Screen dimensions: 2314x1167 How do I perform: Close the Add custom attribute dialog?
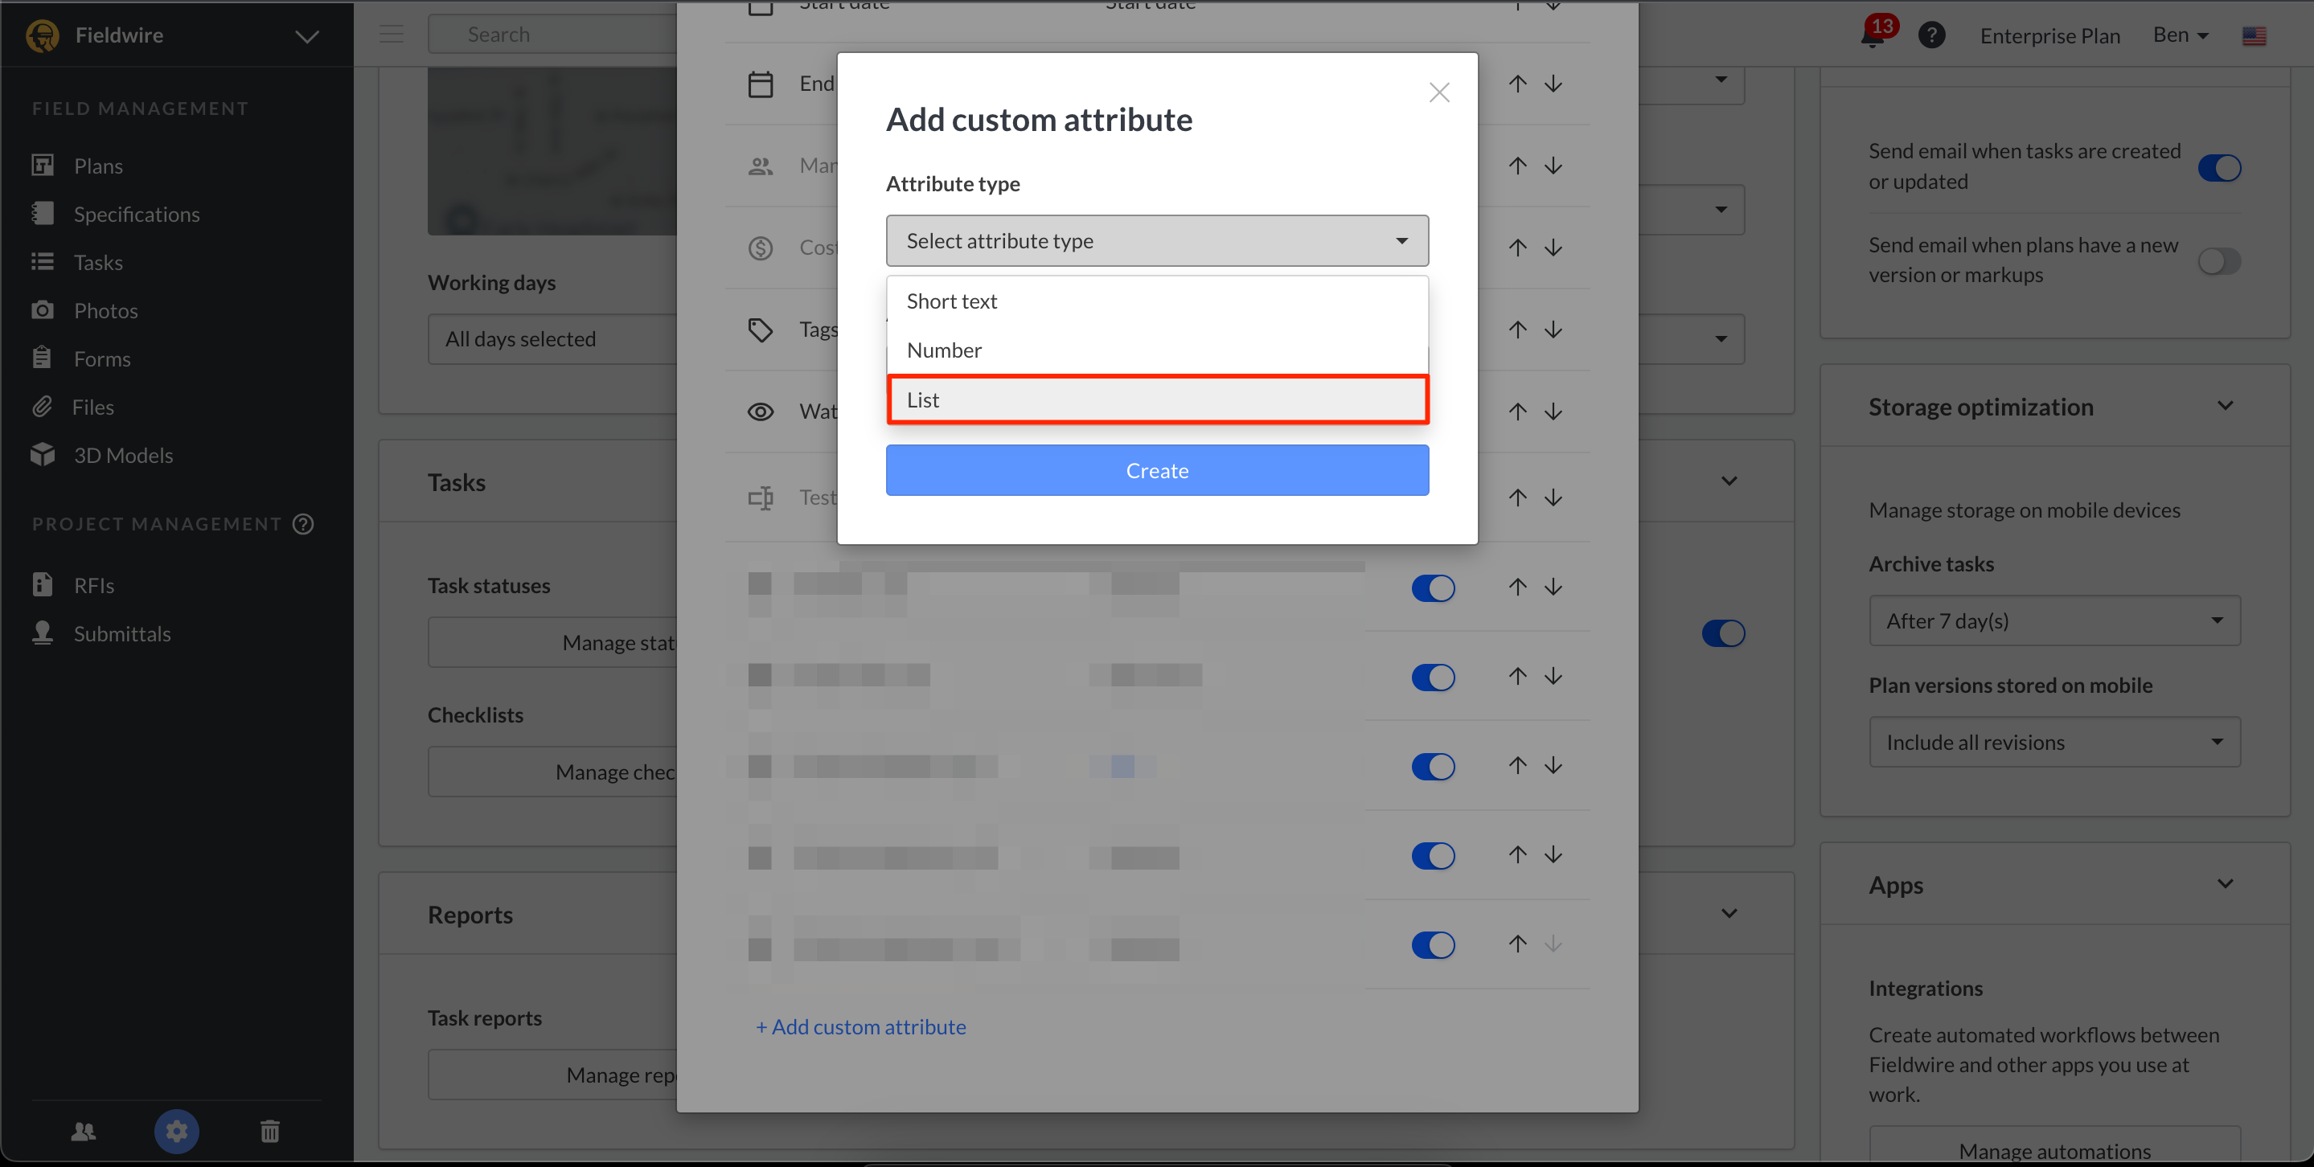coord(1438,92)
